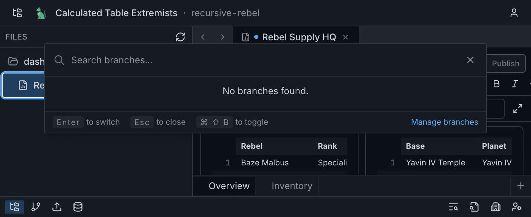Click the Publish button
531x217 pixels.
coord(505,63)
